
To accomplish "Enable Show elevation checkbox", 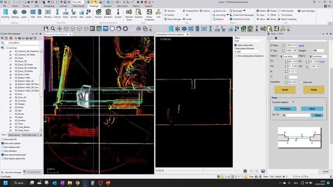I will point(3,151).
